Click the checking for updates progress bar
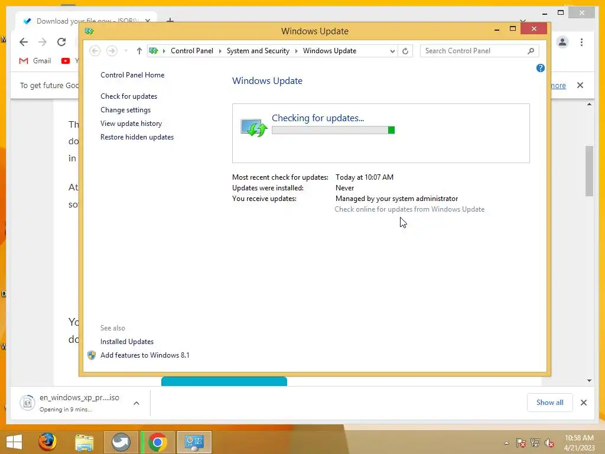The image size is (605, 454). [x=333, y=130]
